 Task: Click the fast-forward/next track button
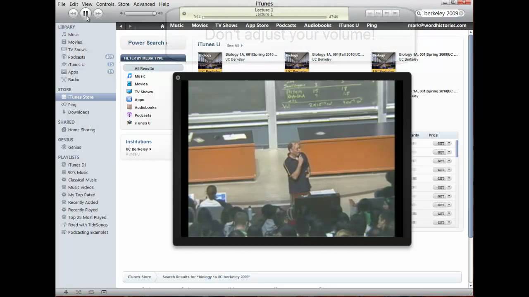point(98,14)
